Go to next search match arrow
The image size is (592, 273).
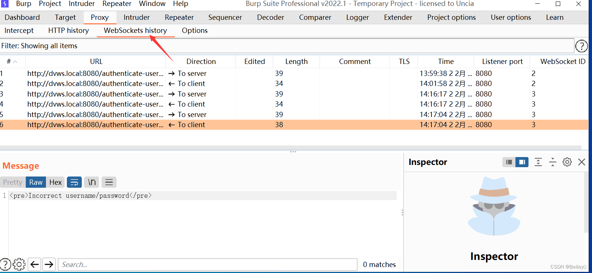tap(49, 264)
